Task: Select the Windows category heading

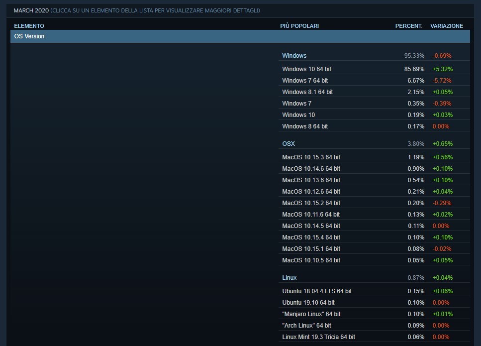Action: tap(294, 56)
